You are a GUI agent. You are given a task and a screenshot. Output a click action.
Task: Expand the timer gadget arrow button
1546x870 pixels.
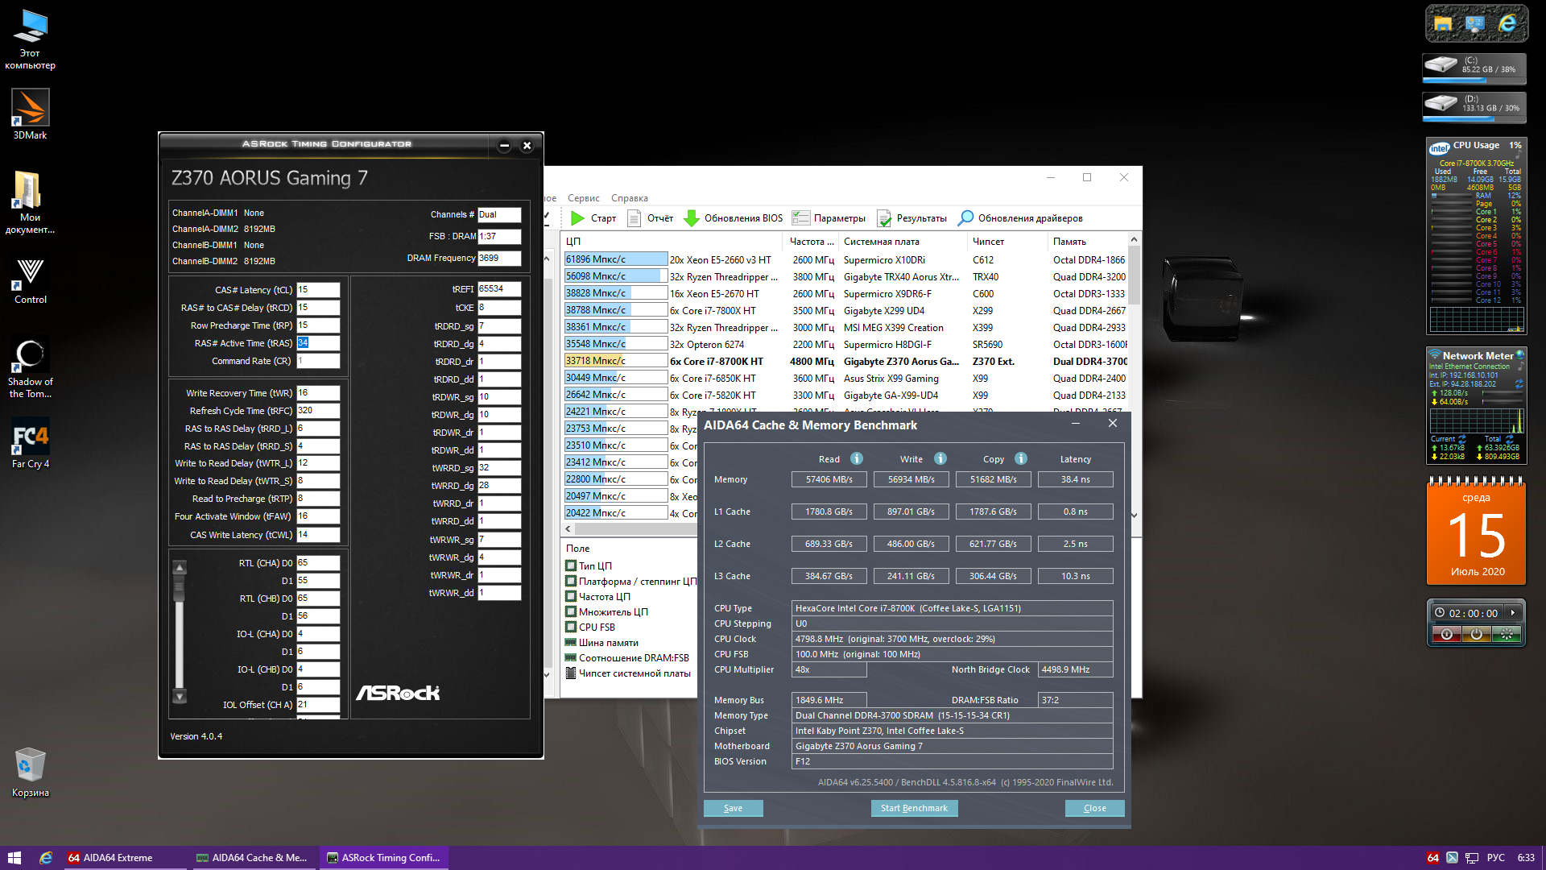point(1513,613)
